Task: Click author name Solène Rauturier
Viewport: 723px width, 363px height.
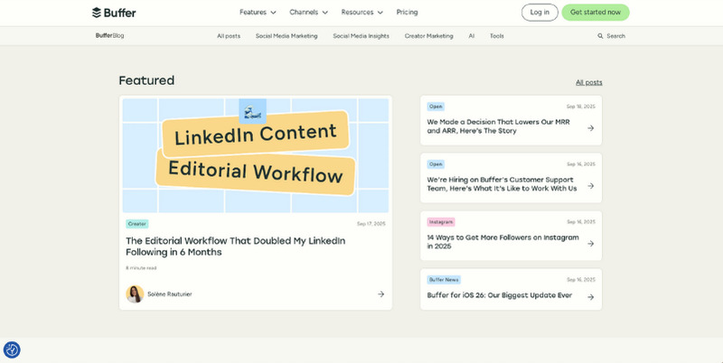Action: tap(170, 293)
